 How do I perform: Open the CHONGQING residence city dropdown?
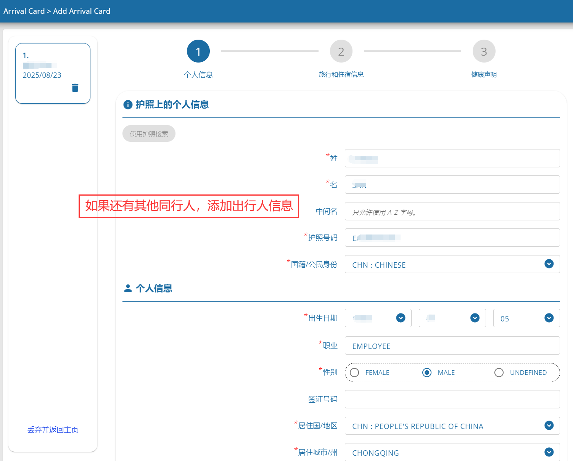(x=549, y=452)
